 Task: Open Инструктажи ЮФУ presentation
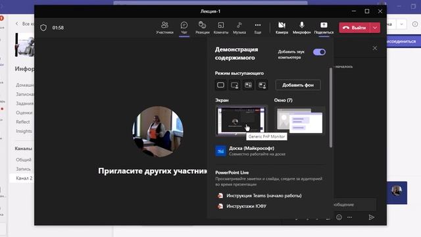(x=241, y=206)
